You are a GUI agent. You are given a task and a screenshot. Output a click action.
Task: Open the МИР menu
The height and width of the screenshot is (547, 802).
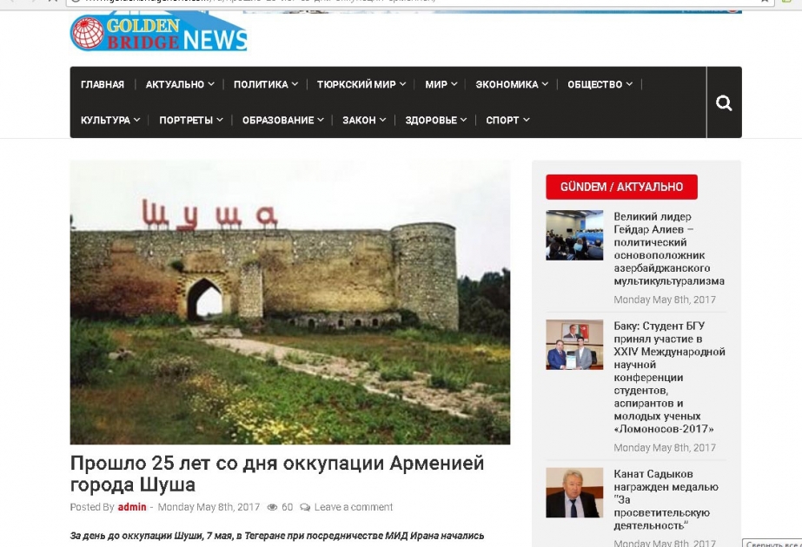pyautogui.click(x=441, y=84)
